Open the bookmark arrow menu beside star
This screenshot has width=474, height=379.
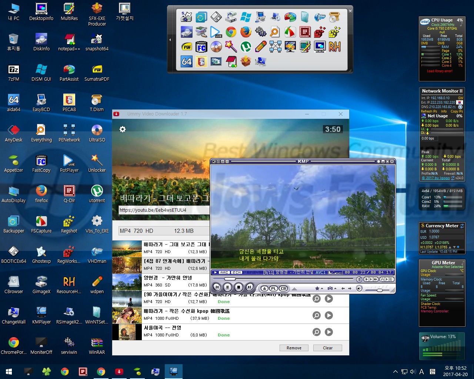tap(321, 289)
